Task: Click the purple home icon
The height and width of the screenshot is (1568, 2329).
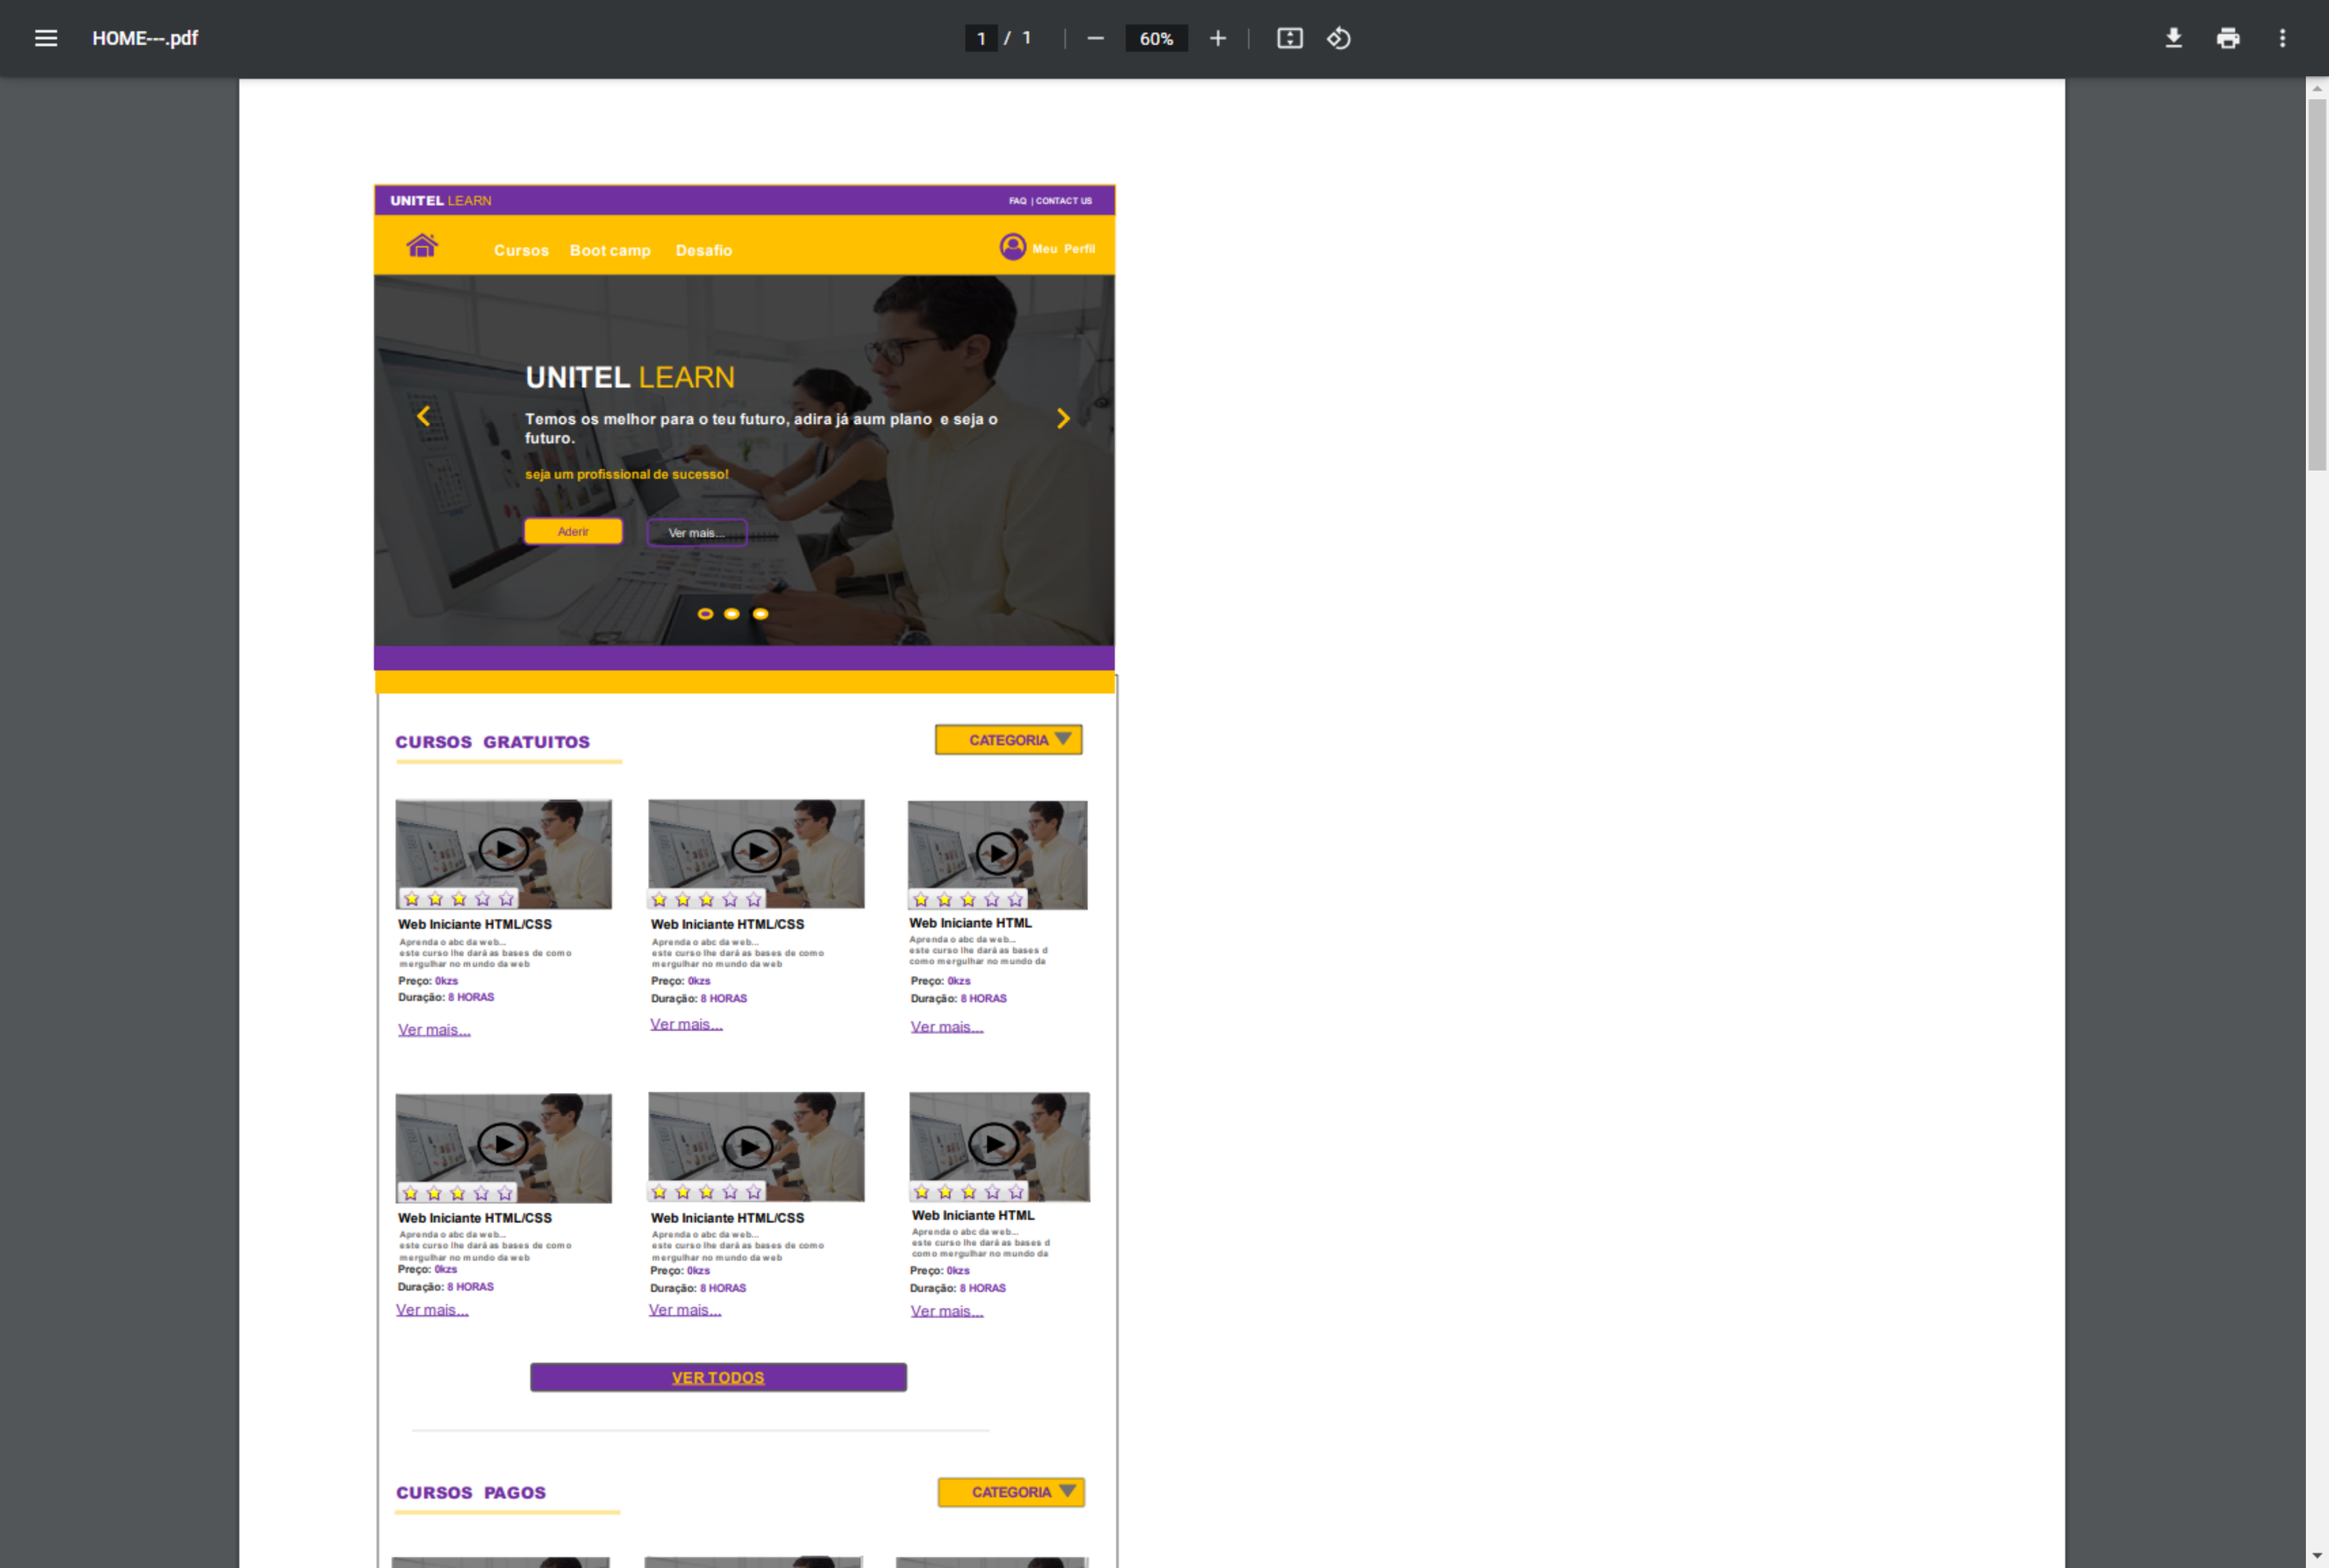Action: click(422, 246)
